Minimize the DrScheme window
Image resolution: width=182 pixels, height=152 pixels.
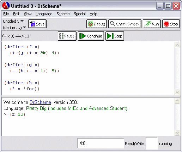[x=160, y=6]
